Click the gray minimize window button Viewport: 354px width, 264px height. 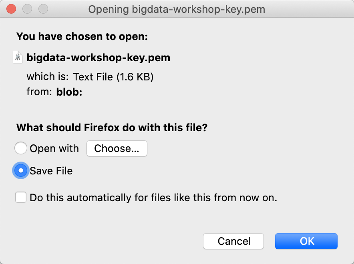[x=27, y=9]
